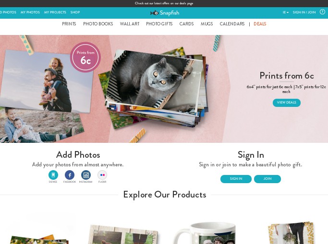Open the deals page banner link
Screen dimensions: 328x244
click(164, 3)
